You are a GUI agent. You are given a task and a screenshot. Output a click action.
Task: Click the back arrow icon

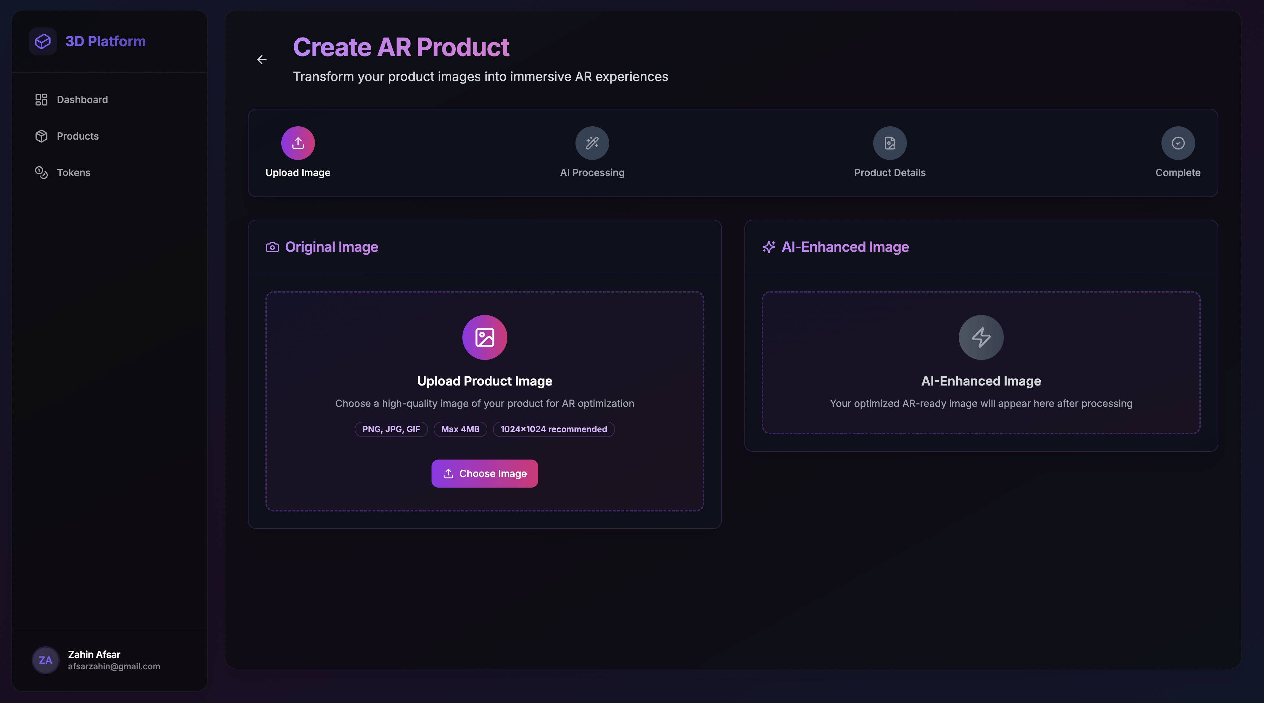coord(262,60)
